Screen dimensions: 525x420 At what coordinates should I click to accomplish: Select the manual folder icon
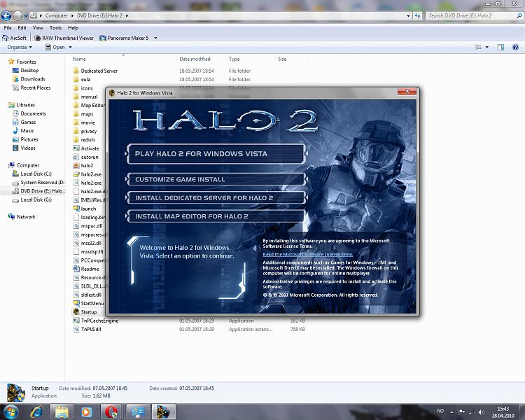(x=76, y=97)
